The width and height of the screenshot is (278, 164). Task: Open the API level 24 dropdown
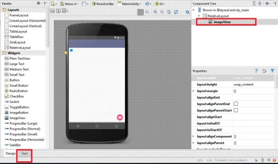160,4
